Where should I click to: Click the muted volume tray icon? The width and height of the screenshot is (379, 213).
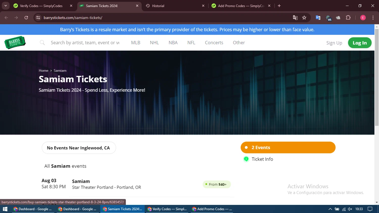[350, 209]
